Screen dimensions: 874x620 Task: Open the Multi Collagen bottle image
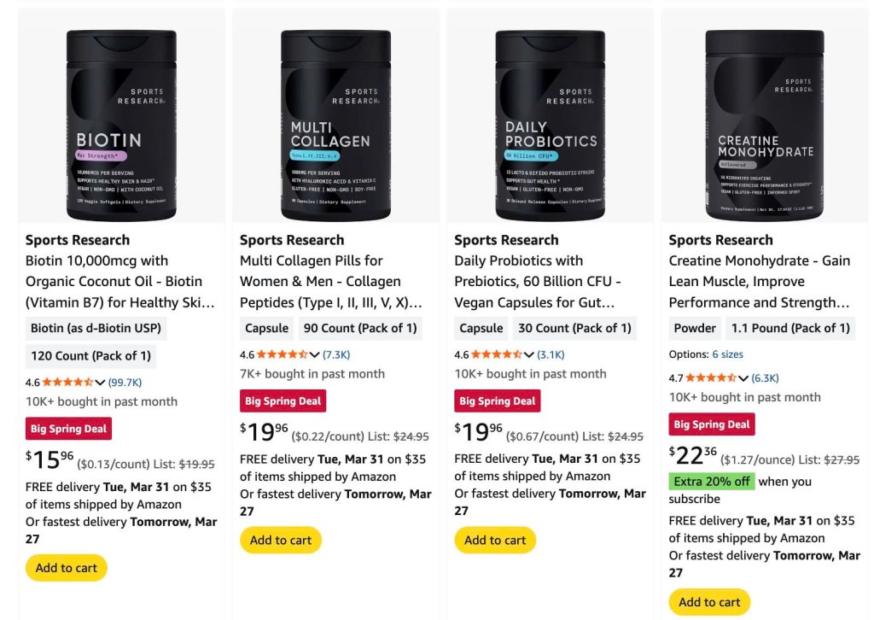335,125
